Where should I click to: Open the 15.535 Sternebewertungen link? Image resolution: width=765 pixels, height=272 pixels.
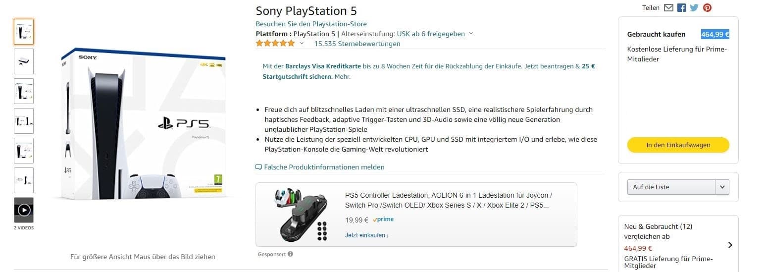click(x=357, y=44)
